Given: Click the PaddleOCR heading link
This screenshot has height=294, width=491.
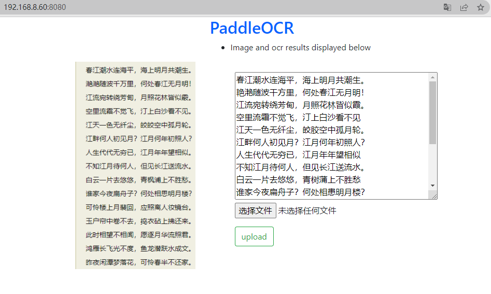Looking at the screenshot, I should [x=252, y=28].
